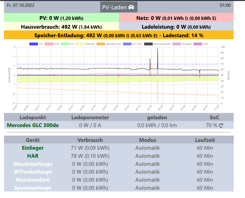Change the Automatik mode for Einlieger device
This screenshot has width=245, height=198.
coord(148,148)
